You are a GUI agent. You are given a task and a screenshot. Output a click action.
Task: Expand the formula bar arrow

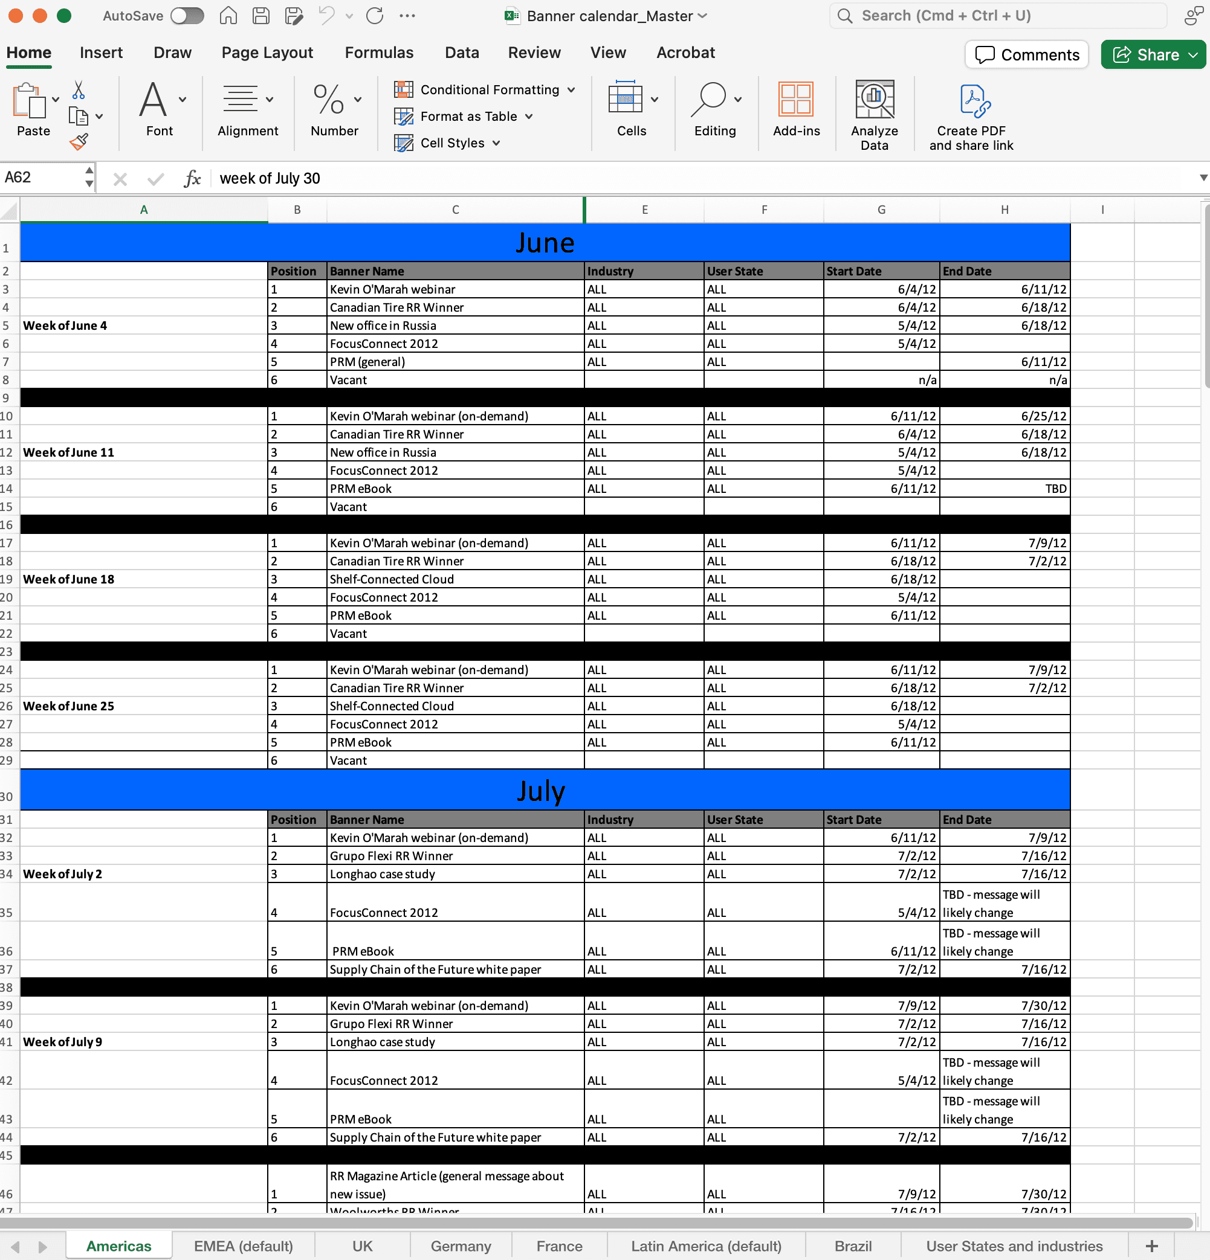pos(1203,178)
